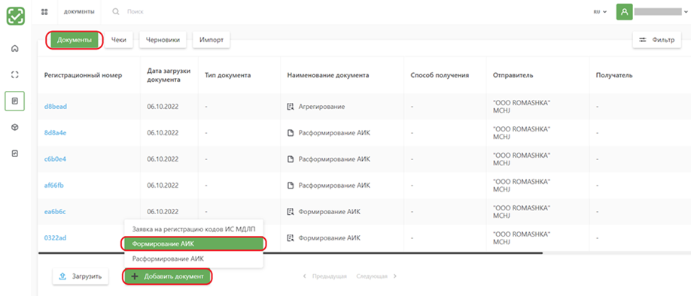This screenshot has height=296, width=691.
Task: Click the filter sliders icon
Action: click(x=643, y=40)
